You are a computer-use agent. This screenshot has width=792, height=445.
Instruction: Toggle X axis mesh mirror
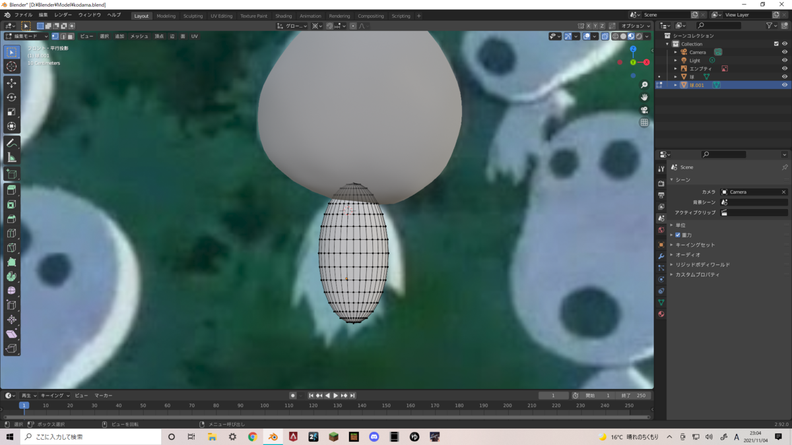point(588,26)
